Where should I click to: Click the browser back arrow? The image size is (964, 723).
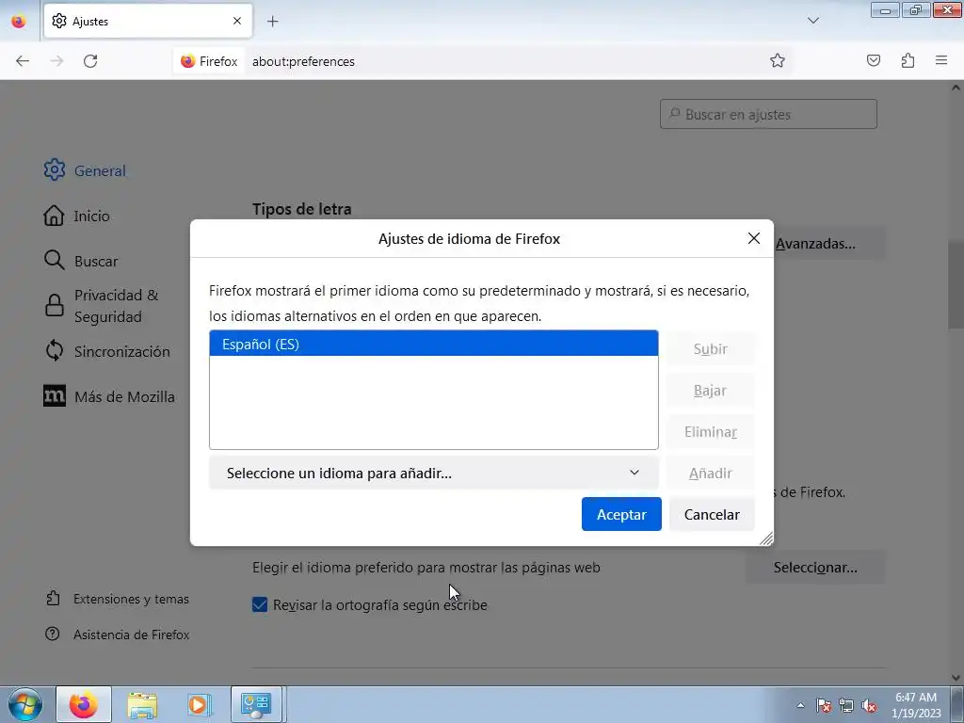pyautogui.click(x=23, y=61)
